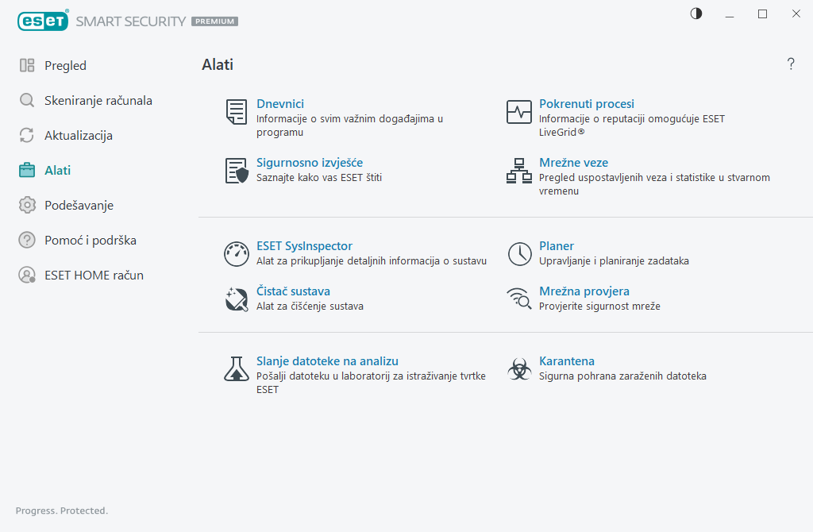Click the ESET SysInspector gauge icon
813x532 pixels.
[x=237, y=254]
